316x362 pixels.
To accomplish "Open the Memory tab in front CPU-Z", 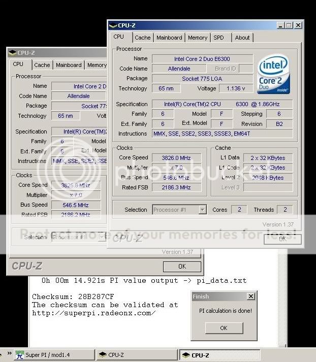I will 198,38.
